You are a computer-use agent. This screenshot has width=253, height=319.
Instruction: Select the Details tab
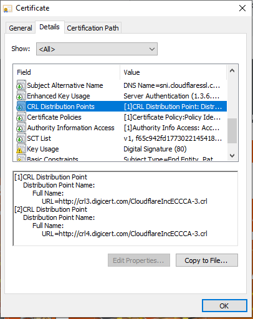(50, 27)
